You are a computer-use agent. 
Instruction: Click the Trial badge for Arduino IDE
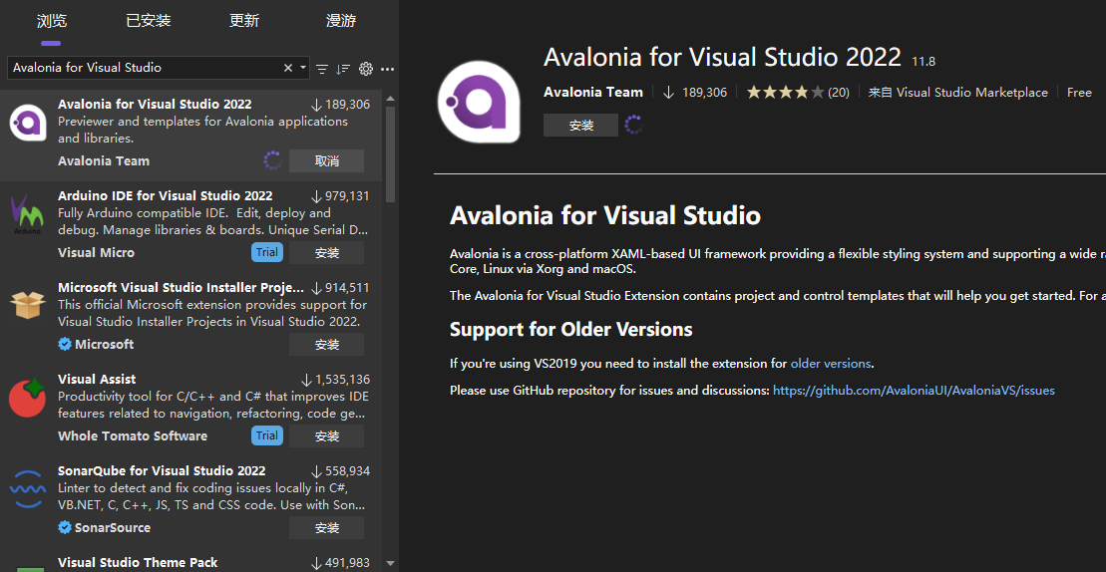pyautogui.click(x=266, y=252)
